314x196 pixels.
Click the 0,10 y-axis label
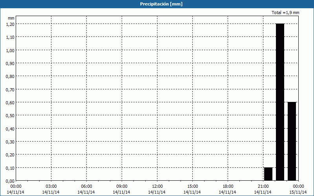pos(10,168)
